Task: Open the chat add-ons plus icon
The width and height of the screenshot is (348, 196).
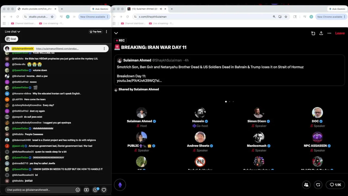Action: pyautogui.click(x=95, y=190)
